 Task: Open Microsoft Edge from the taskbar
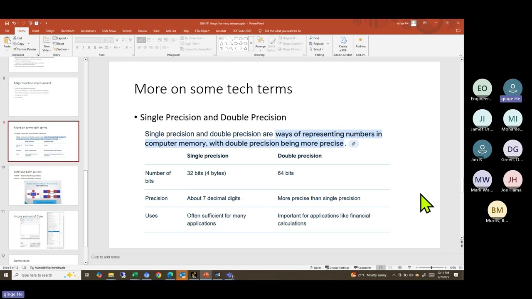click(x=170, y=275)
